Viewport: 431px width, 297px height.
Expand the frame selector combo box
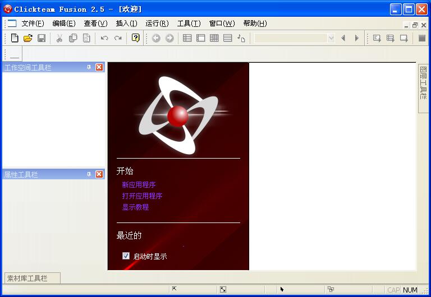tap(331, 38)
